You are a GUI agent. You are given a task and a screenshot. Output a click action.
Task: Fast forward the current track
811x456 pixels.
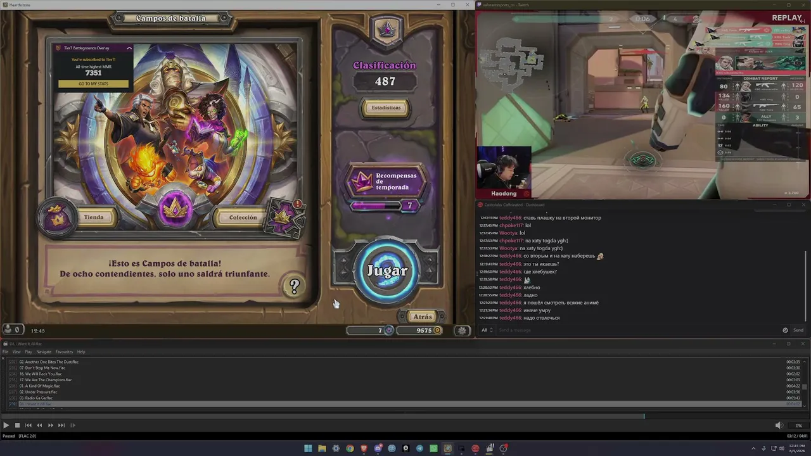50,426
